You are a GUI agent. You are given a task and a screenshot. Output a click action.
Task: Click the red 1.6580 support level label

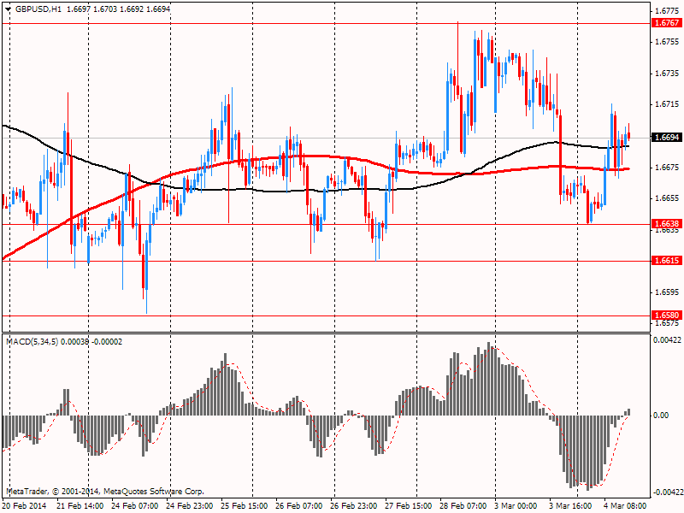(666, 315)
